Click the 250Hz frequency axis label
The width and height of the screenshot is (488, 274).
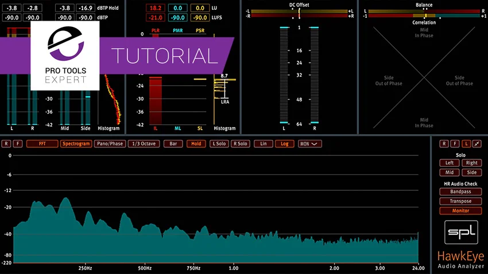pos(85,268)
